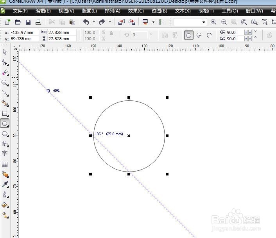Open the 表格(T) menu
The height and width of the screenshot is (238, 276).
(206, 11)
